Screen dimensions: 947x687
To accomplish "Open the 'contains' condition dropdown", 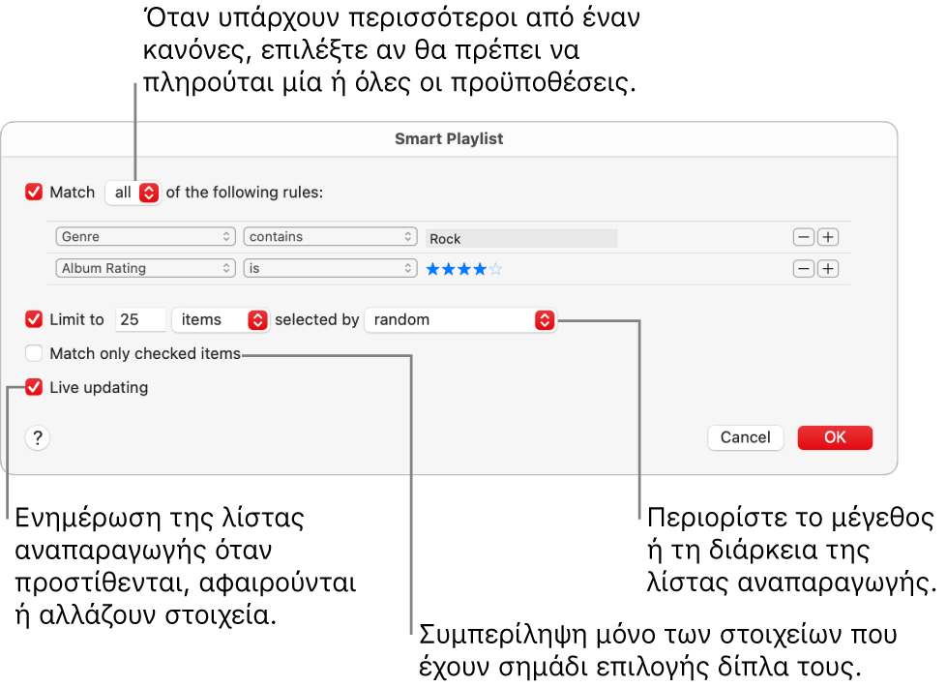I will [x=330, y=236].
